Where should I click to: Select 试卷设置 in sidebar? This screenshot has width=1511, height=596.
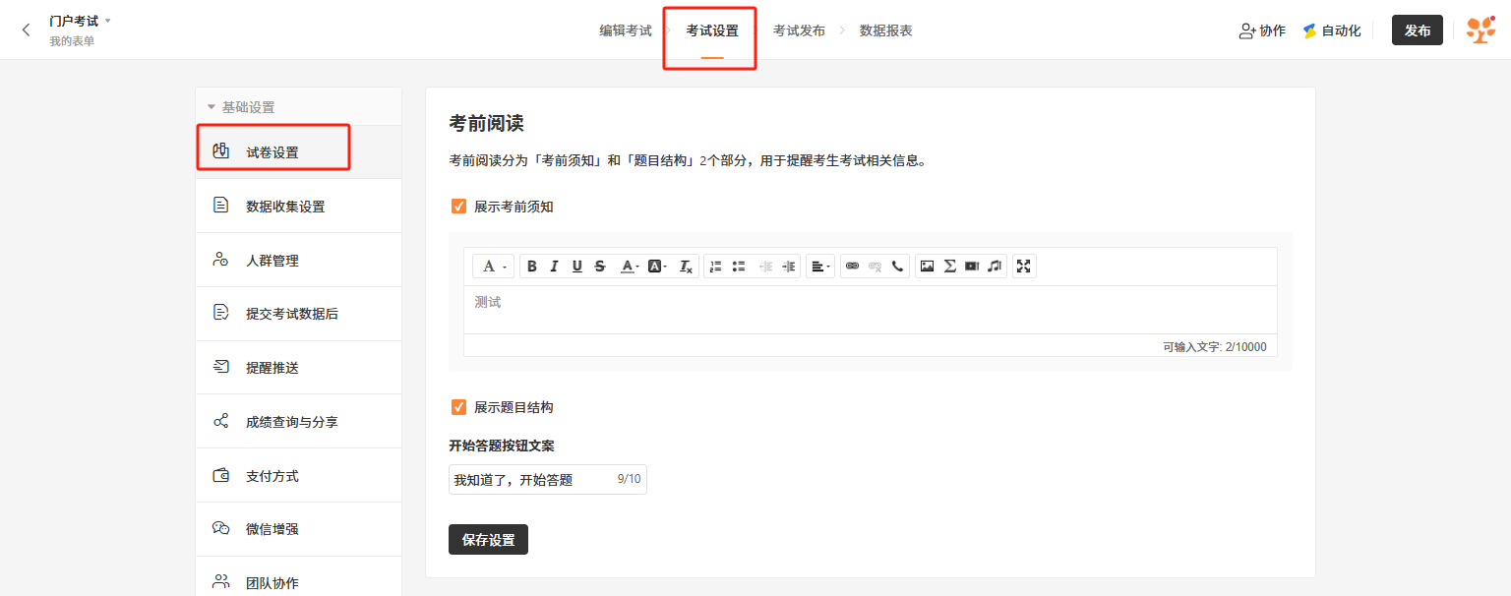(x=299, y=152)
